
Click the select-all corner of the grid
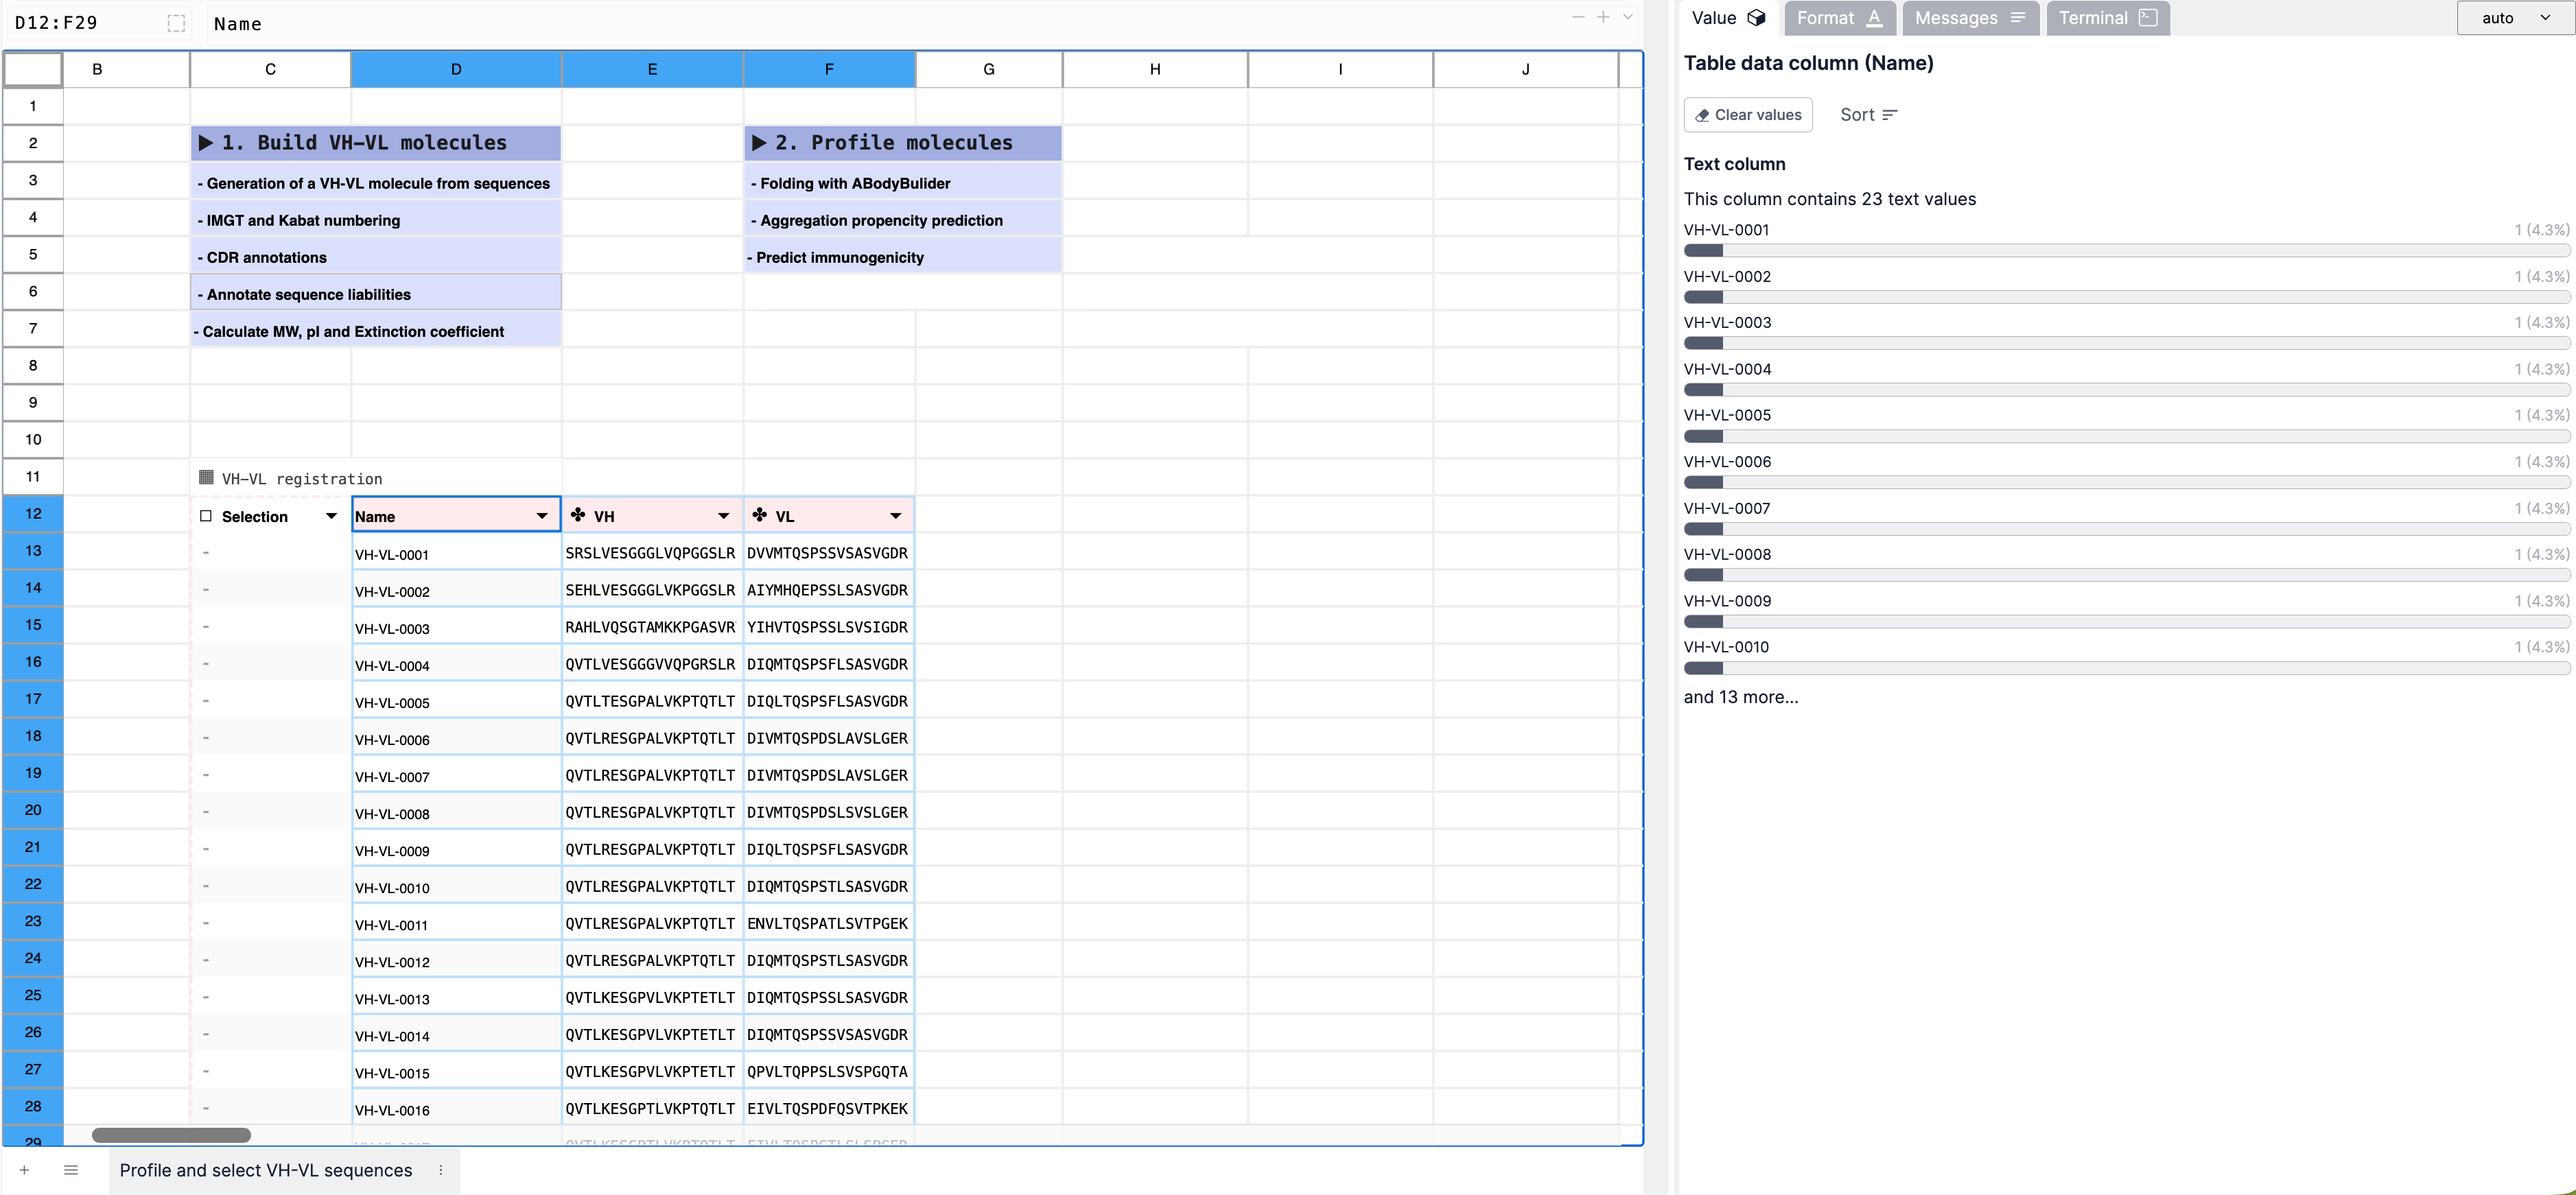point(33,69)
